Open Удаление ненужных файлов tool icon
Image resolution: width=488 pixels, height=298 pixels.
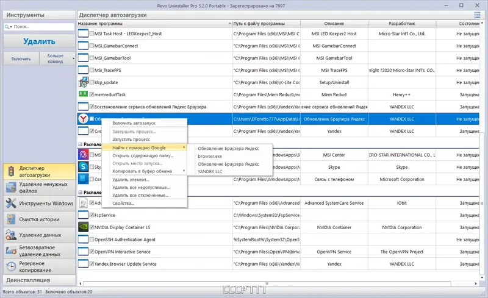pos(11,188)
